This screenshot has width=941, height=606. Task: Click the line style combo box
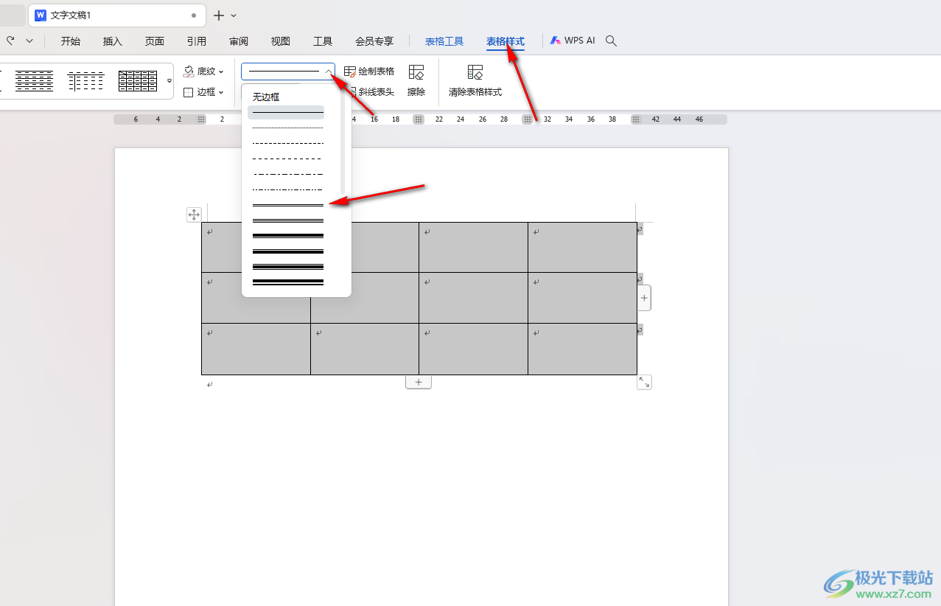coord(288,72)
